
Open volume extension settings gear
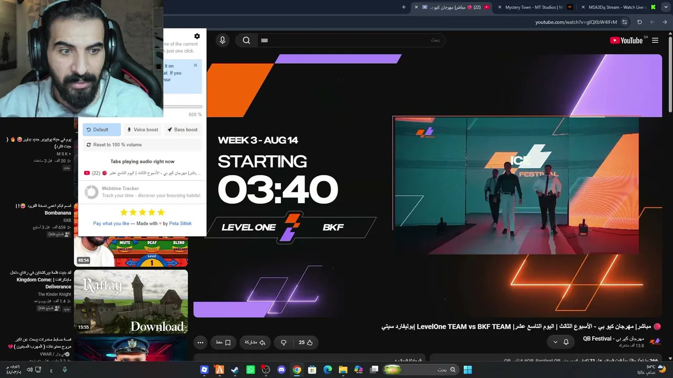197,36
